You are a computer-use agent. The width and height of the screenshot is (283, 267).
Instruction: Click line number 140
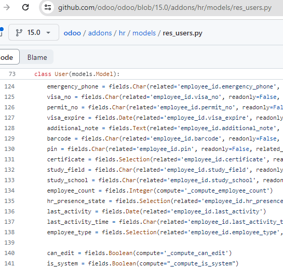9,253
